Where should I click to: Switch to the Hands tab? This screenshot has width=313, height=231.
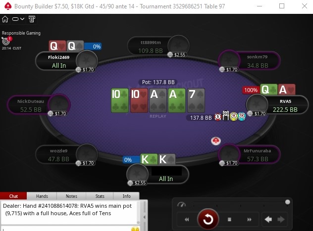(42, 196)
